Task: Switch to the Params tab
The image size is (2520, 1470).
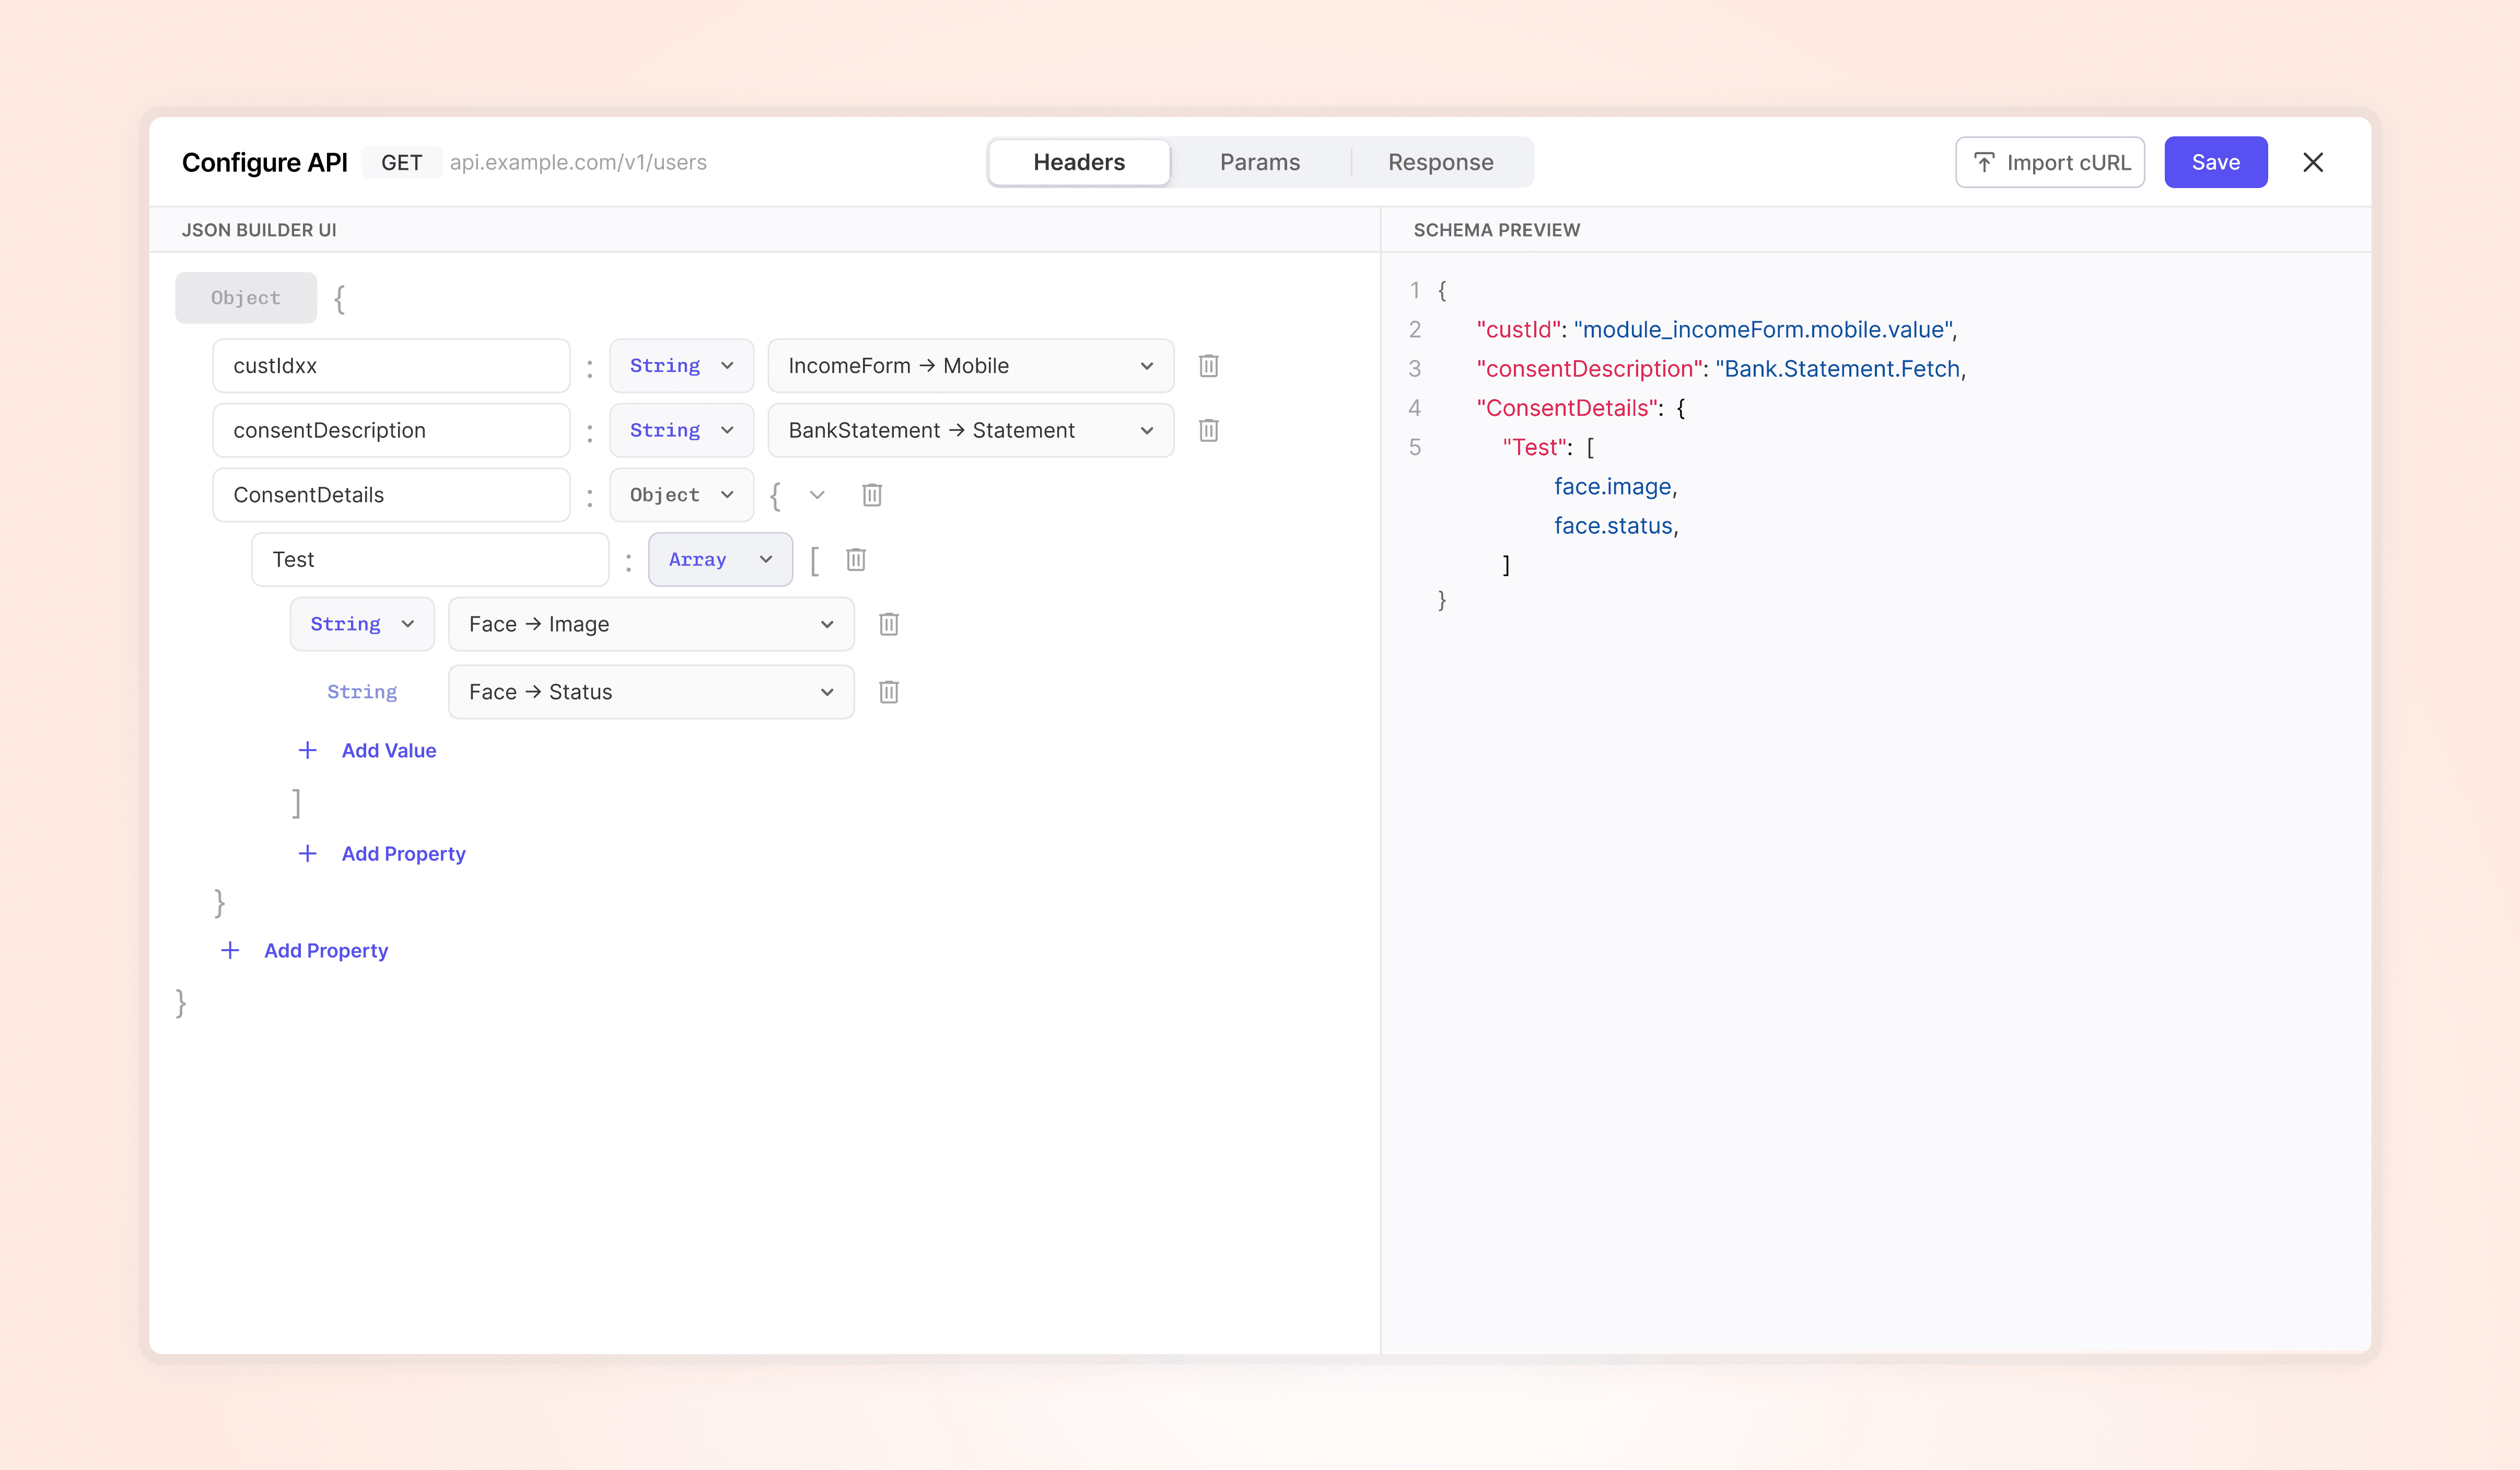Action: [1260, 162]
